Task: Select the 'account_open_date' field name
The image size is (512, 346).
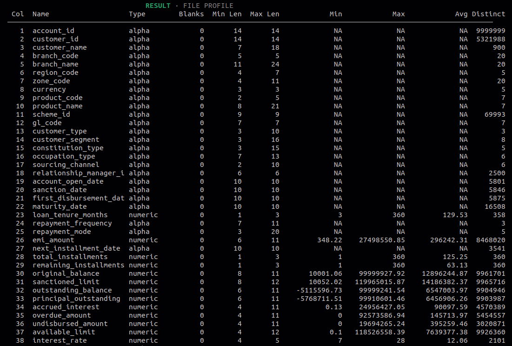Action: 68,181
